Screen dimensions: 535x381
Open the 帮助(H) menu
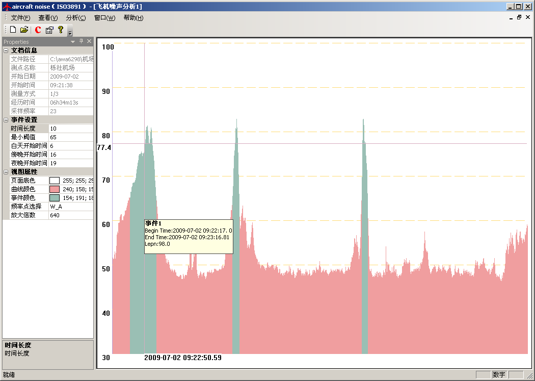[133, 18]
